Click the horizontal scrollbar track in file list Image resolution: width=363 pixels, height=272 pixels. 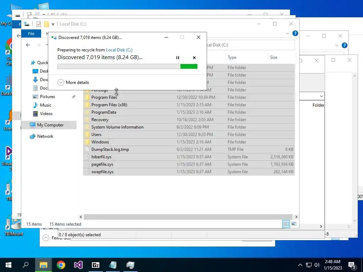coord(189,217)
